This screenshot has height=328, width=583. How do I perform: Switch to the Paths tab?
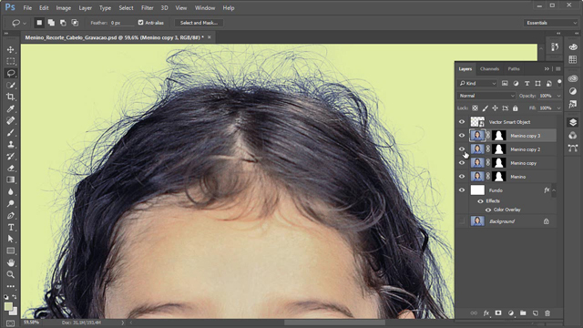tap(514, 69)
